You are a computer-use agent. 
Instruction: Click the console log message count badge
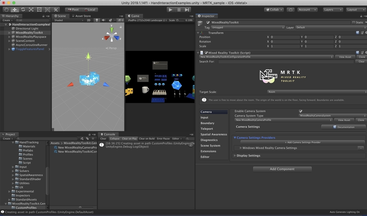point(191,145)
